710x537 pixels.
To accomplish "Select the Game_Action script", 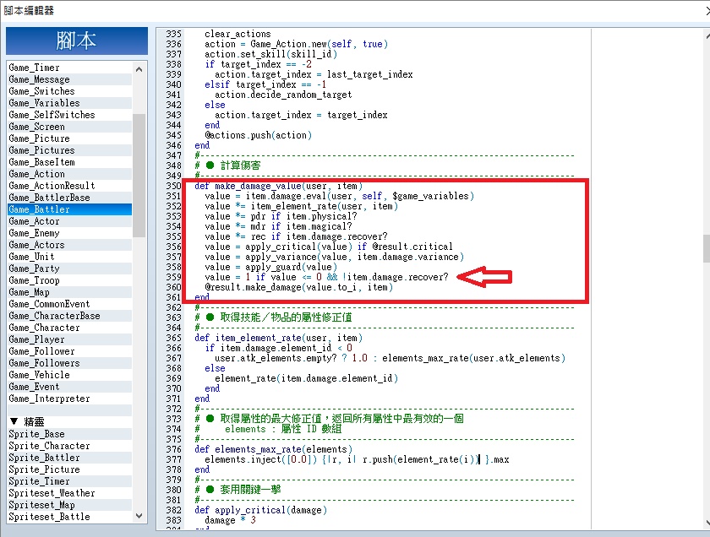I will click(69, 174).
